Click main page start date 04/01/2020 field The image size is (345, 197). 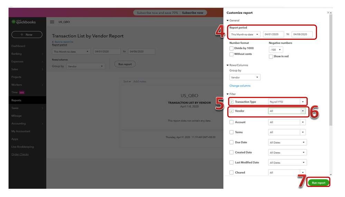[107, 51]
